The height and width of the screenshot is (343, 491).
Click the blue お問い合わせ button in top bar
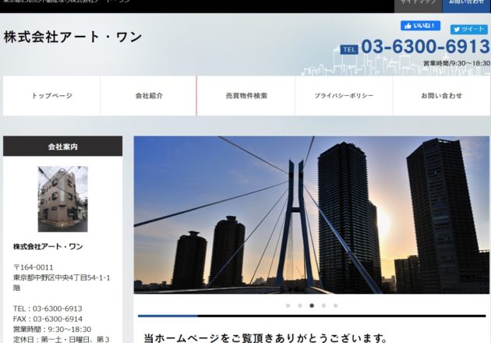pyautogui.click(x=466, y=5)
